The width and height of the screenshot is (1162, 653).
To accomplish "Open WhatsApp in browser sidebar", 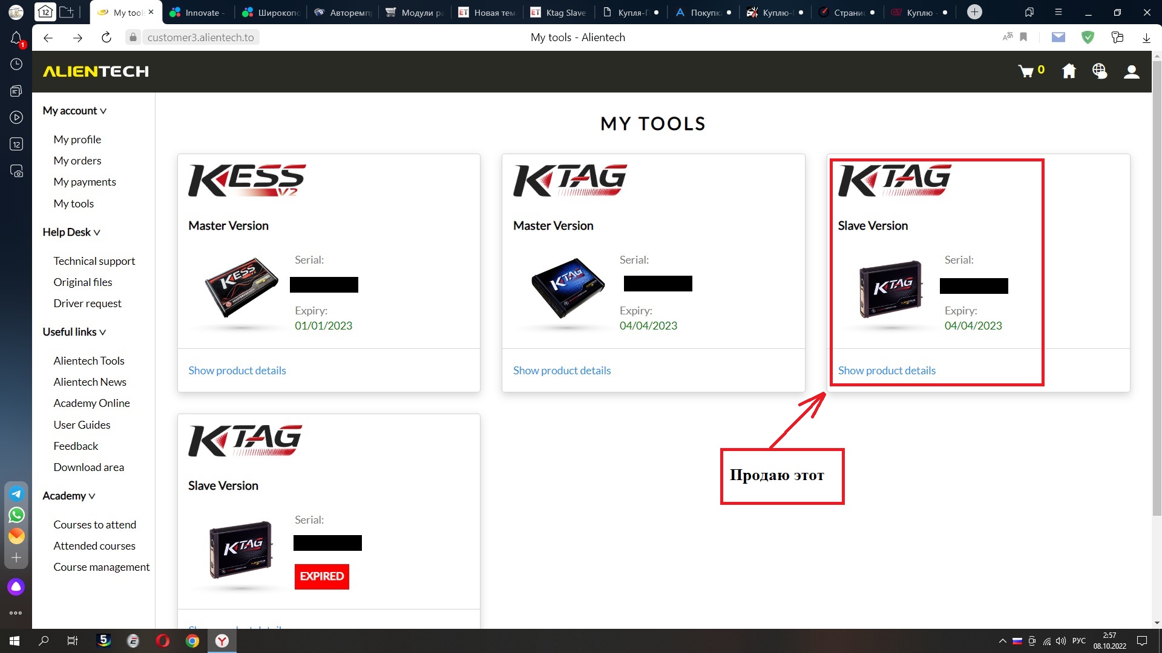I will 16,515.
